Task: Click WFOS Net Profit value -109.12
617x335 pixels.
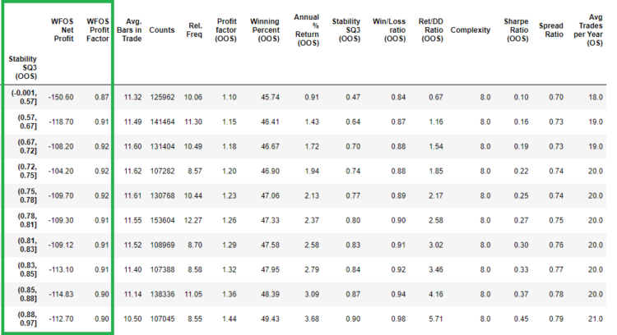Action: click(61, 245)
